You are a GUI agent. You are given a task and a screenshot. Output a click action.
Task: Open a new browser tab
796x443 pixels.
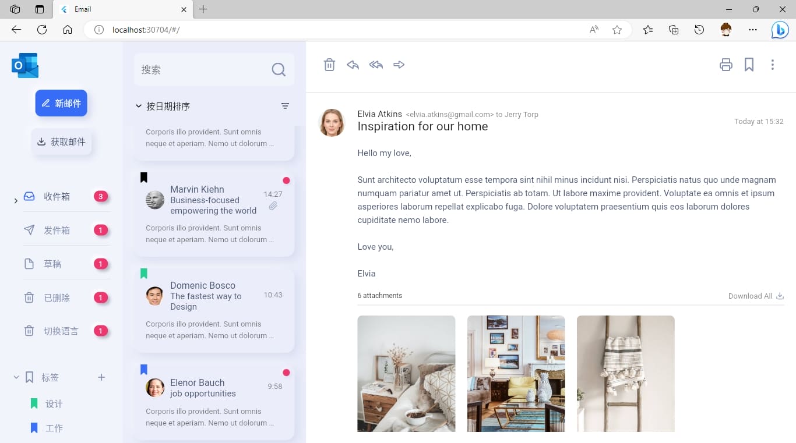203,9
